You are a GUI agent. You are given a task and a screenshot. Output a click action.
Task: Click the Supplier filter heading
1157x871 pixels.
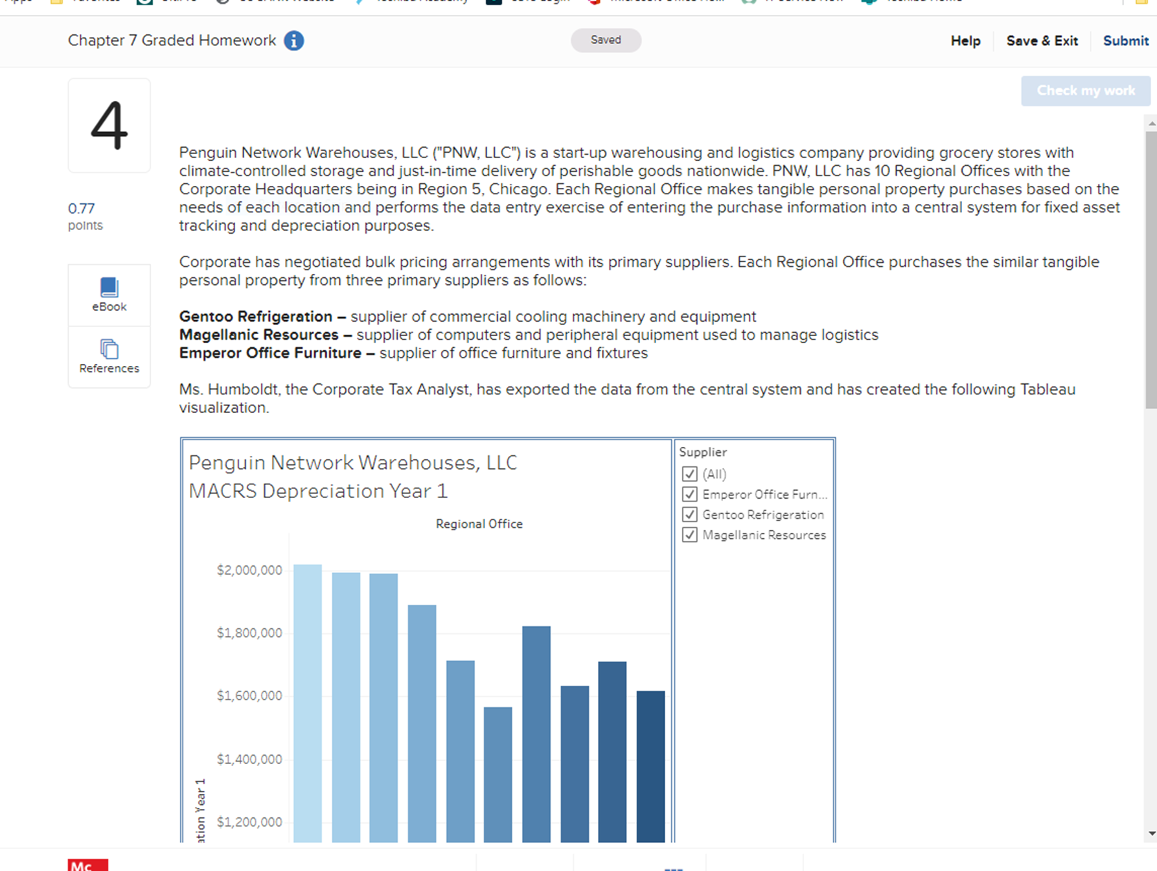[703, 452]
